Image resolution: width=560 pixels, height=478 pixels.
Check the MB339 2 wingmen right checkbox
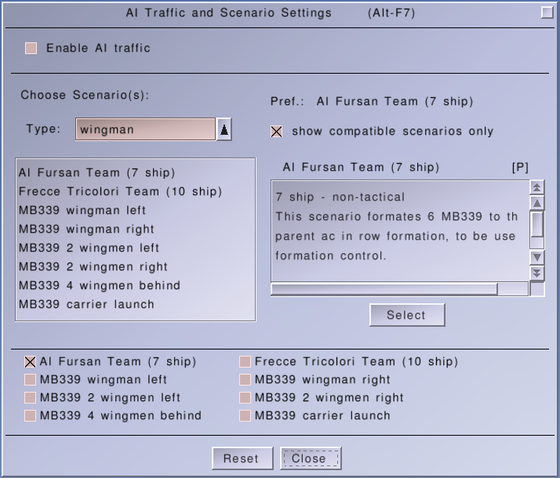pyautogui.click(x=245, y=398)
